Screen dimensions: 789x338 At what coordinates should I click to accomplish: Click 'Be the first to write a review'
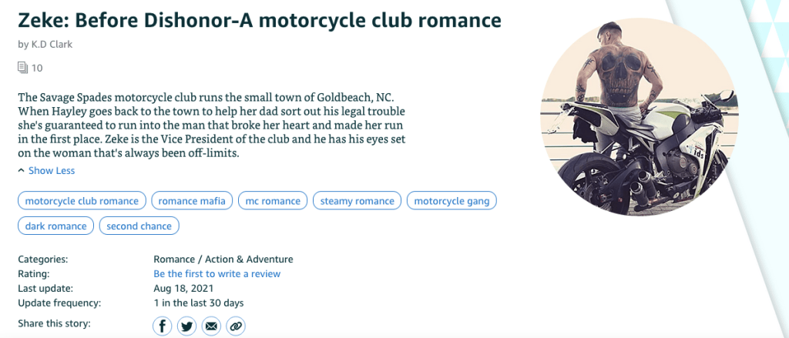pyautogui.click(x=217, y=273)
